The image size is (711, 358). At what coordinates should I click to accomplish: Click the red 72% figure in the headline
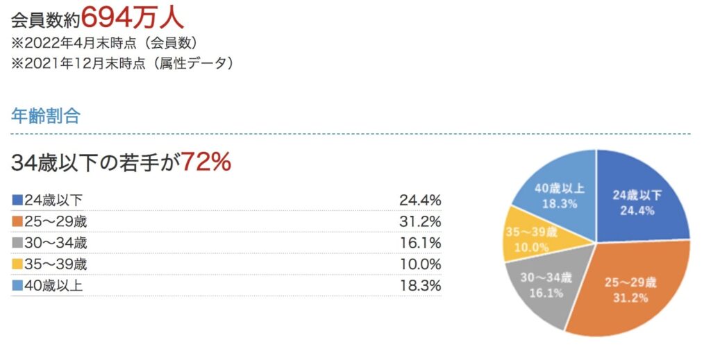(x=206, y=162)
